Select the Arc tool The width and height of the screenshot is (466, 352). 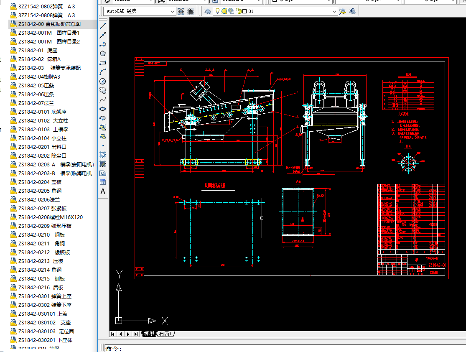[103, 72]
